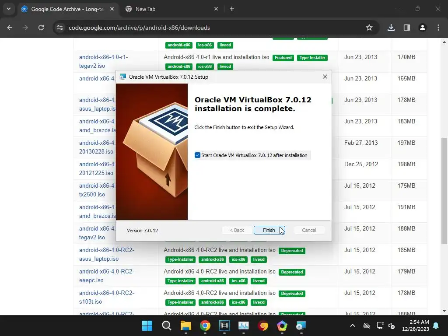Close the VirtualBox Setup dialog with X
The height and width of the screenshot is (336, 448).
325,77
